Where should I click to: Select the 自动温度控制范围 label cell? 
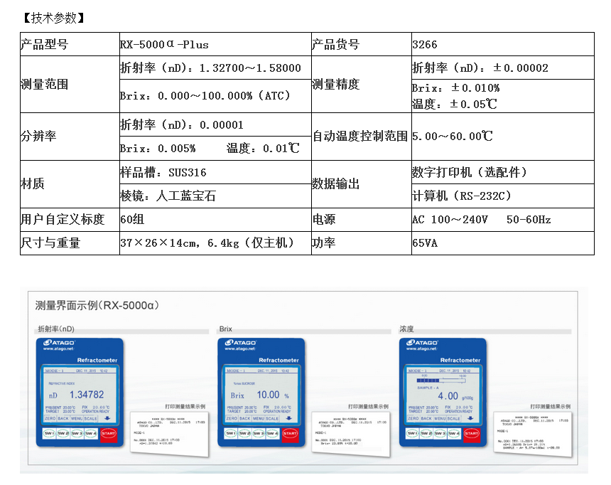coord(361,137)
